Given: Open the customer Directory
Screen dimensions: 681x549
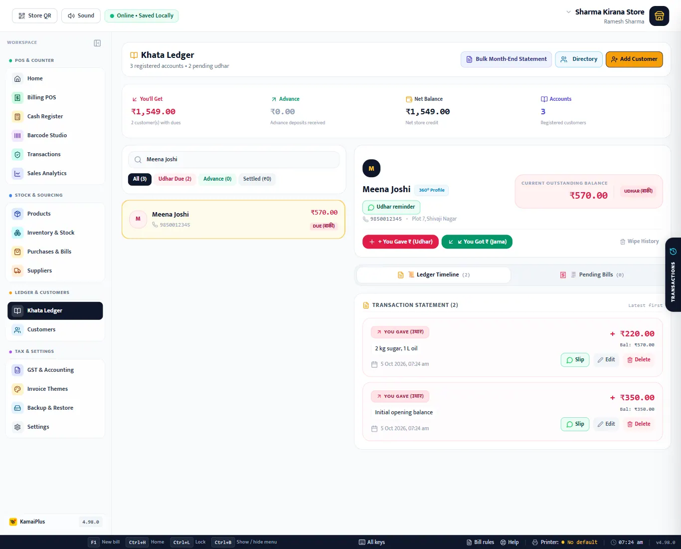Looking at the screenshot, I should (x=579, y=59).
